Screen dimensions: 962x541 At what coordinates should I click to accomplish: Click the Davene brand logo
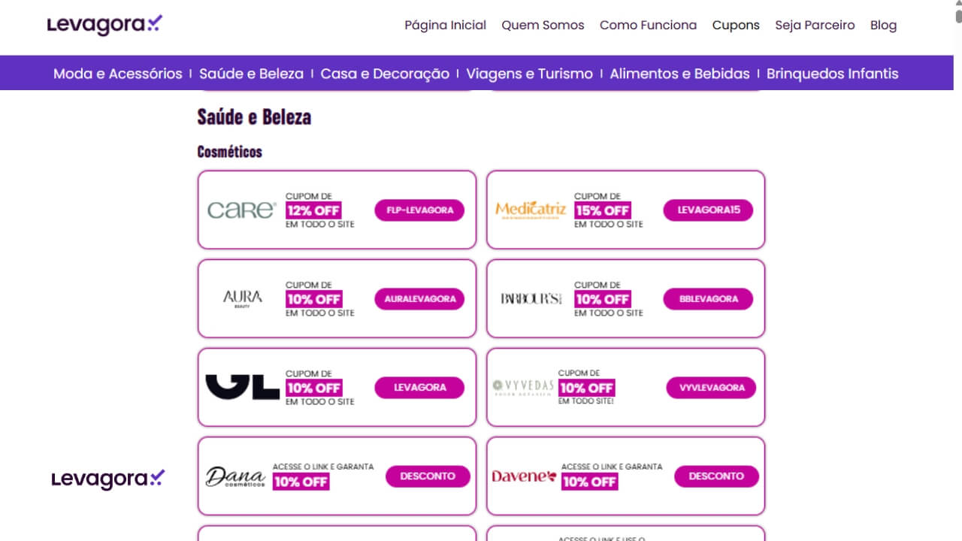[x=525, y=476]
